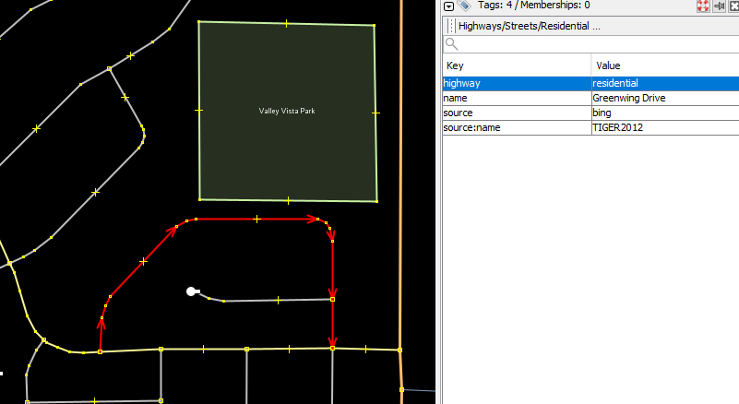Sort tags by the Value column header
This screenshot has height=404, width=739.
point(665,65)
